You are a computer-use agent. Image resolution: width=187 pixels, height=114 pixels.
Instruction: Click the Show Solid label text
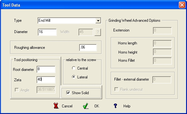(x=80, y=93)
